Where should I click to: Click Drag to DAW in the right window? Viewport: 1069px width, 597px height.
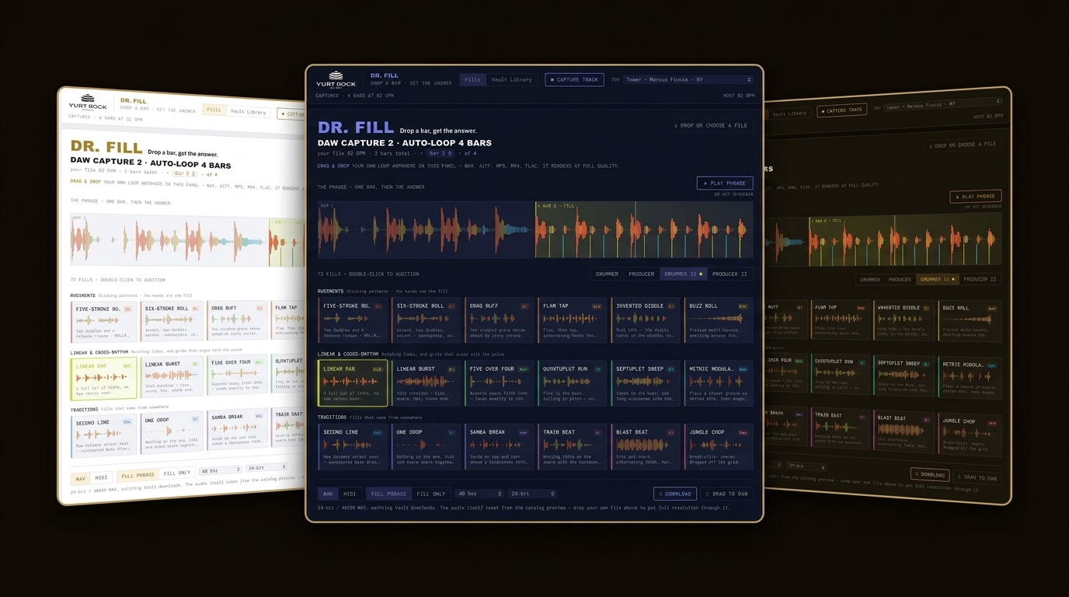coord(978,478)
